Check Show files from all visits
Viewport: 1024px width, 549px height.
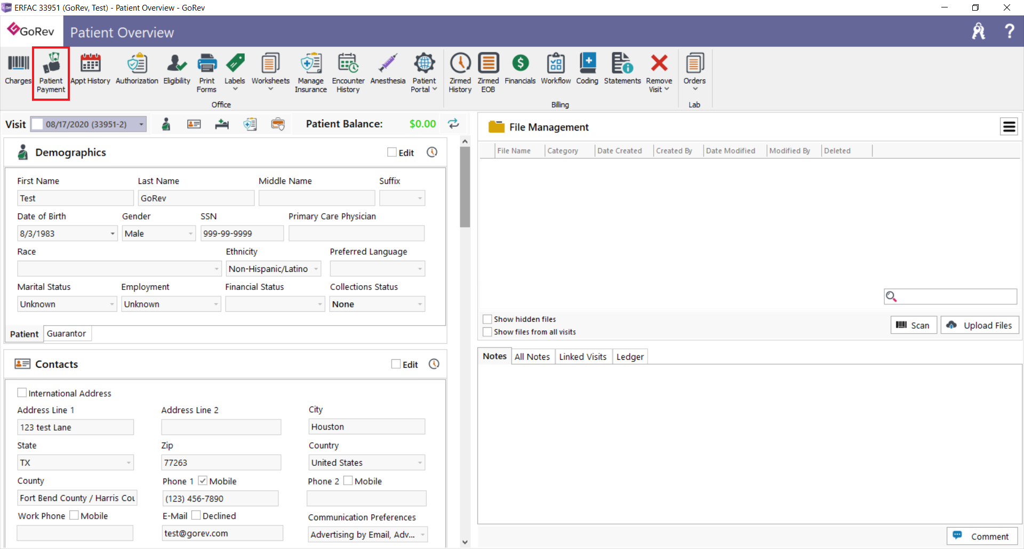(x=487, y=332)
